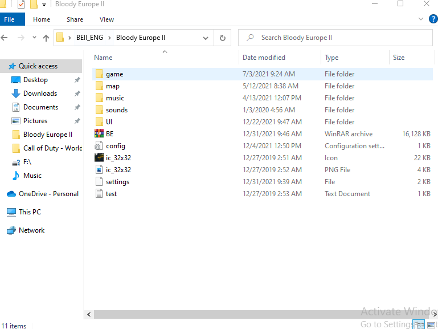Go up one folder level arrow
Viewport: 438px width, 329px height.
46,38
